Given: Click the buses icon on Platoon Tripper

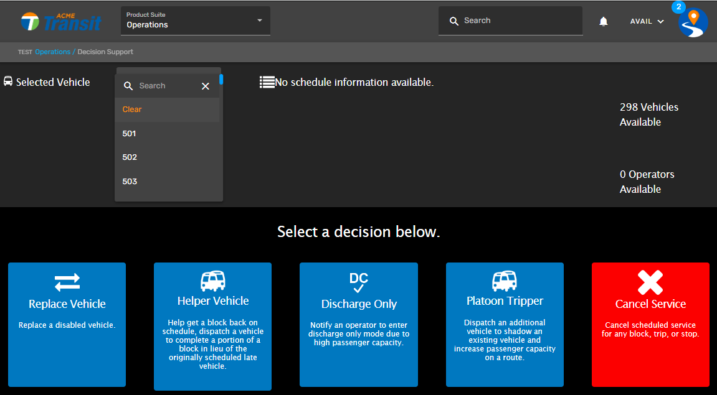Looking at the screenshot, I should coord(505,281).
